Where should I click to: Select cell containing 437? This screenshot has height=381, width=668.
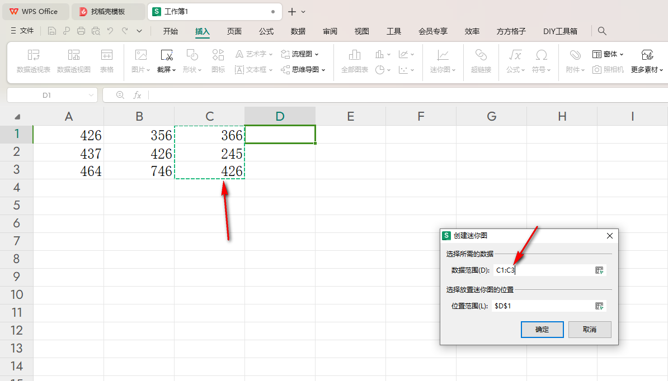(69, 153)
